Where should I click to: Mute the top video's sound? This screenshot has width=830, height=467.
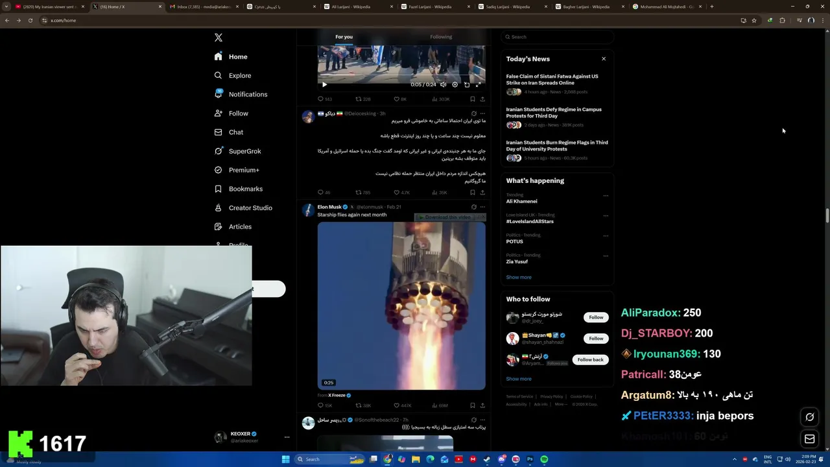pyautogui.click(x=444, y=84)
